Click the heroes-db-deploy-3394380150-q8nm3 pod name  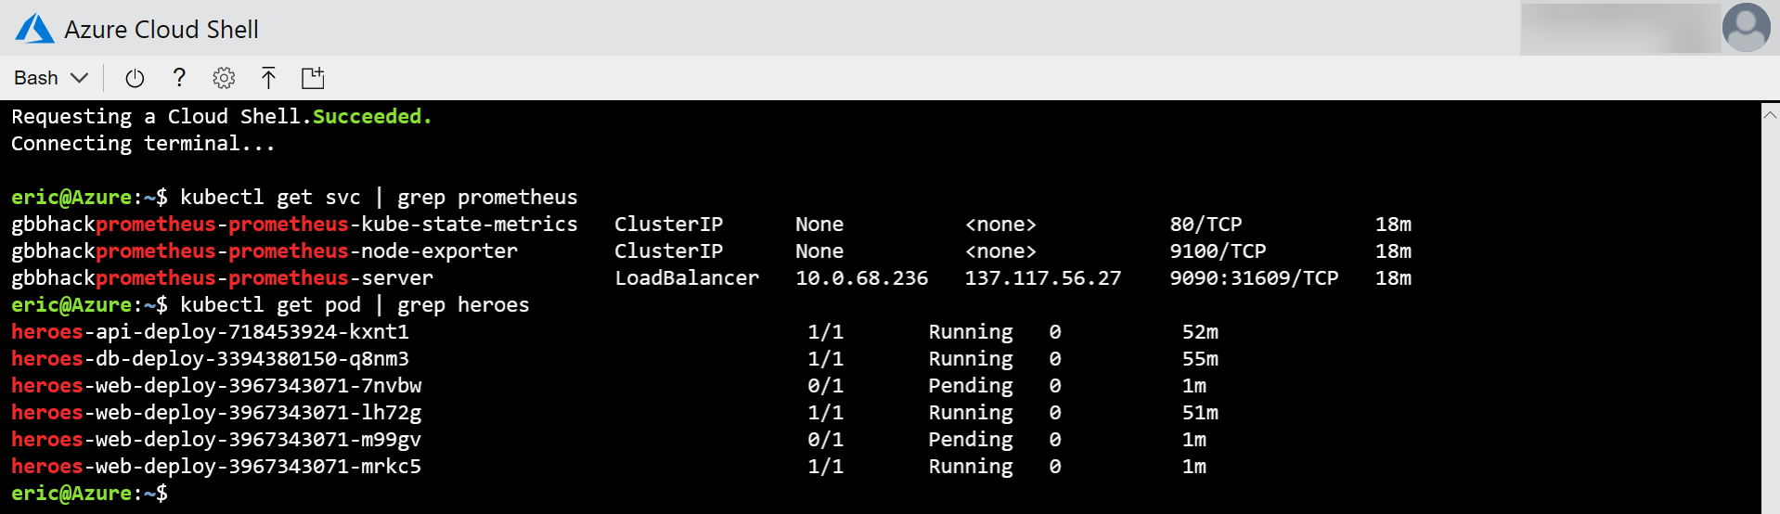(x=210, y=358)
